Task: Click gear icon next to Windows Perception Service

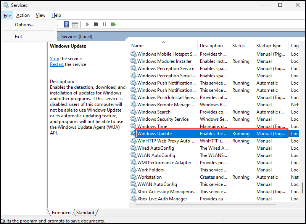Action: [x=134, y=68]
